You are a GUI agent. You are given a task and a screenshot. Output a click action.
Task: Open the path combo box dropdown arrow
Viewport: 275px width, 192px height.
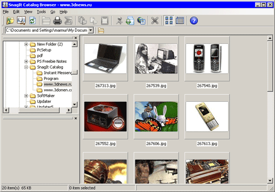coord(90,30)
